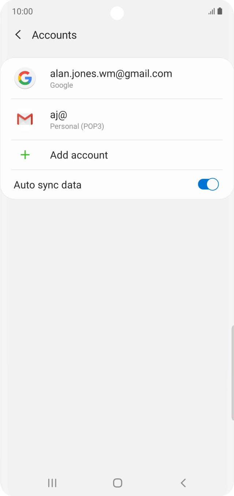Tap the Google account type subtitle
The height and width of the screenshot is (496, 234).
[62, 85]
